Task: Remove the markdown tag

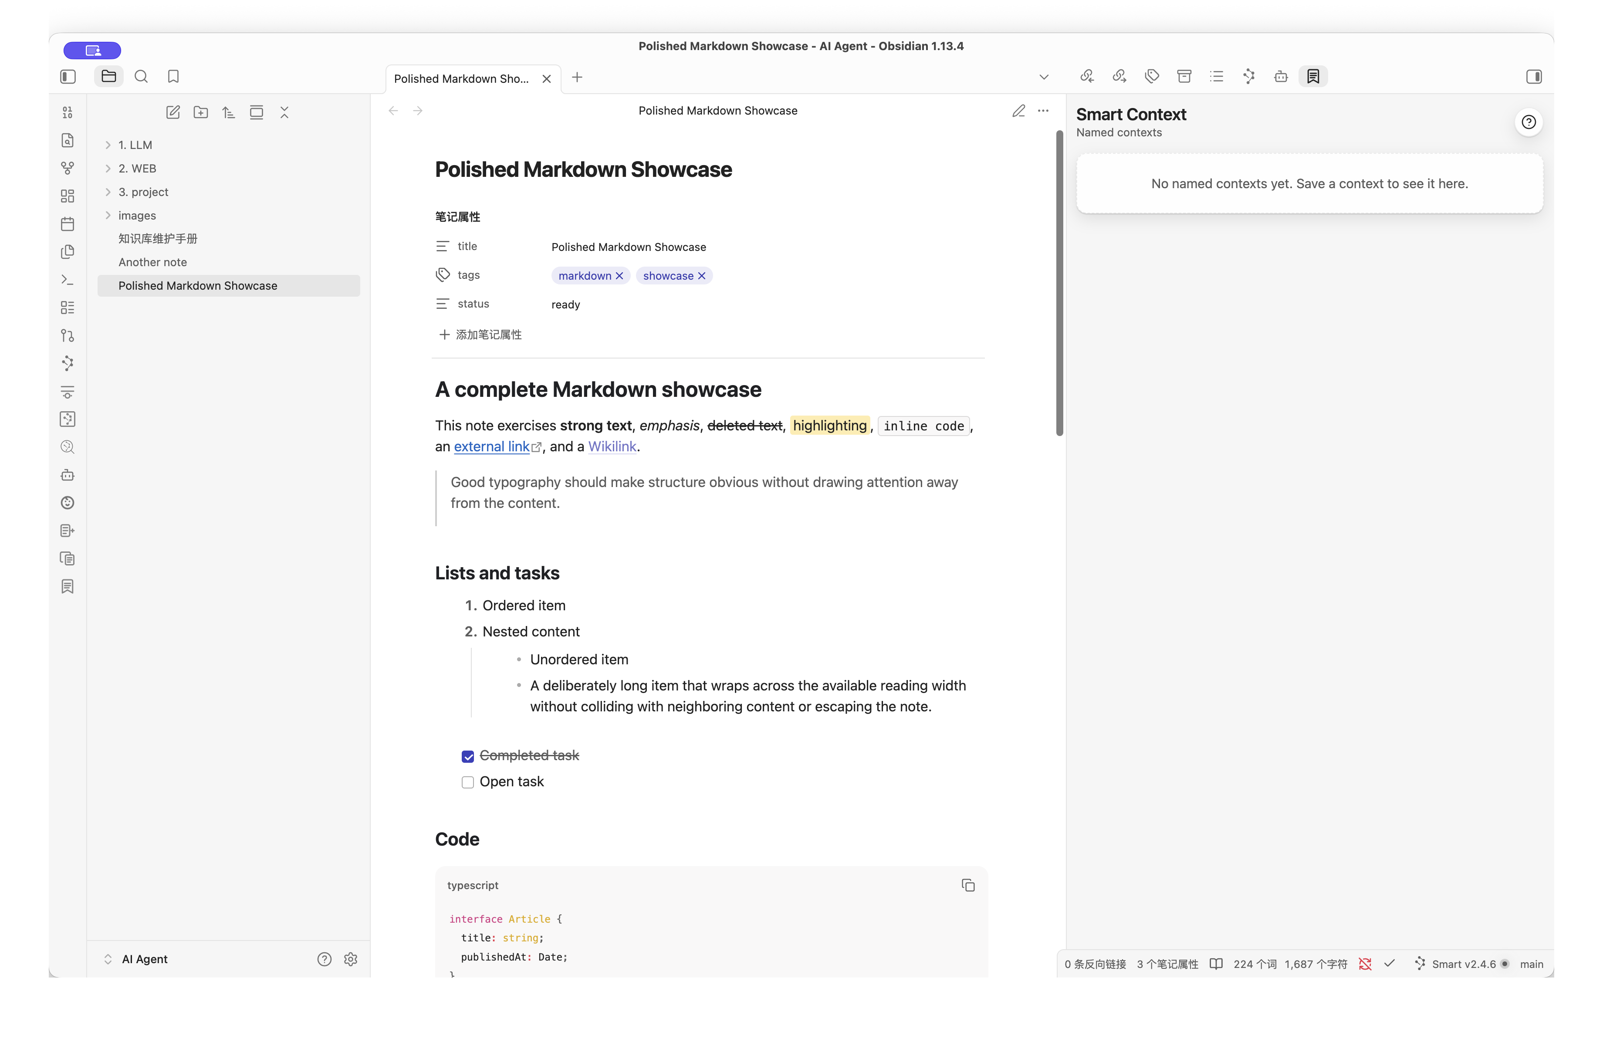Action: coord(619,275)
